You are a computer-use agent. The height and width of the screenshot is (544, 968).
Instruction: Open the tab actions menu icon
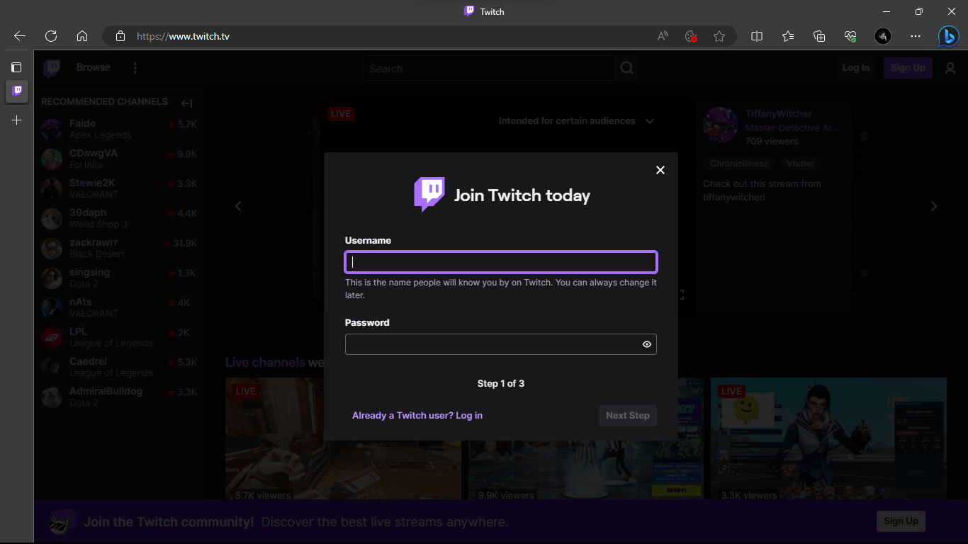click(16, 67)
